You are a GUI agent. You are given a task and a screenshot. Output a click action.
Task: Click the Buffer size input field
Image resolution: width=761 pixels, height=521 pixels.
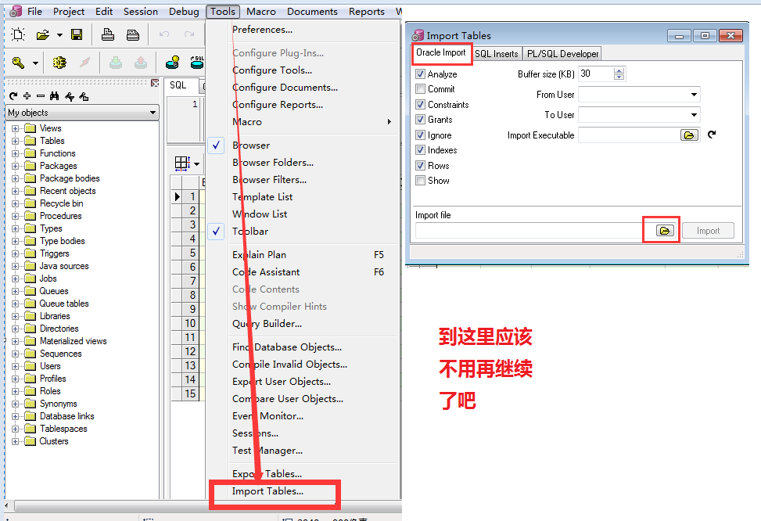597,74
